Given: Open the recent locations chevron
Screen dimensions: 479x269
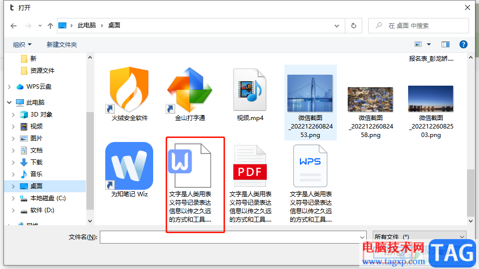Looking at the screenshot, I should point(40,26).
